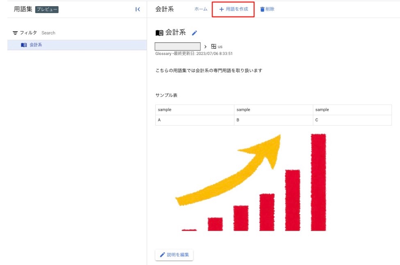Click the us location grid icon
This screenshot has height=265, width=400.
(214, 46)
